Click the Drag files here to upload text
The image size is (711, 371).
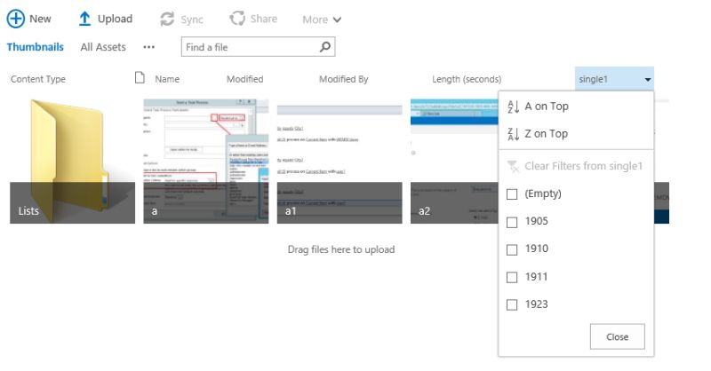tap(341, 249)
